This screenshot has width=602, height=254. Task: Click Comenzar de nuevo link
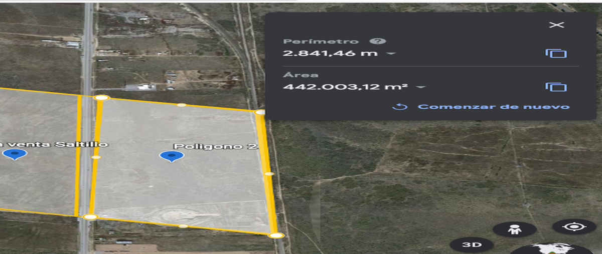point(494,107)
